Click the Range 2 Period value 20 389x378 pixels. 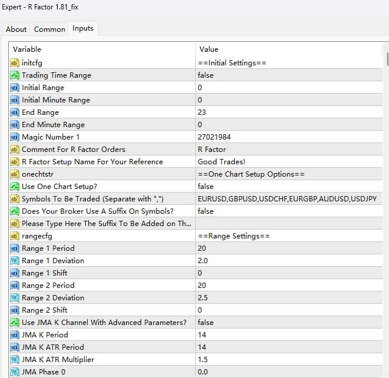202,286
